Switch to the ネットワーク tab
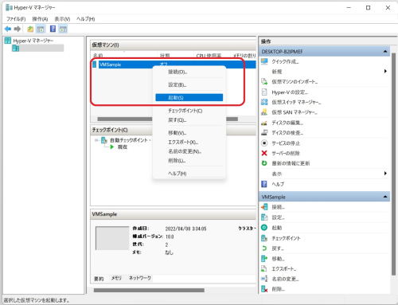This screenshot has width=398, height=305. (x=140, y=278)
